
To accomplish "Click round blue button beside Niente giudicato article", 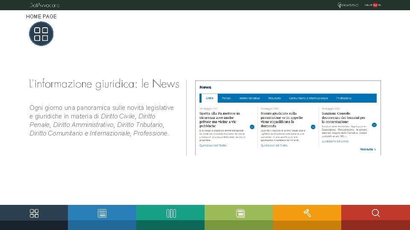I will click(x=313, y=127).
